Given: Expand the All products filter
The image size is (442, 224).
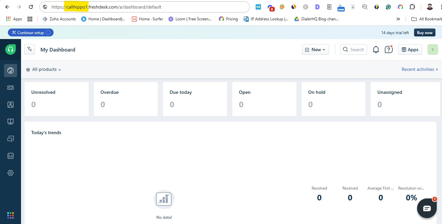Looking at the screenshot, I should tap(43, 70).
